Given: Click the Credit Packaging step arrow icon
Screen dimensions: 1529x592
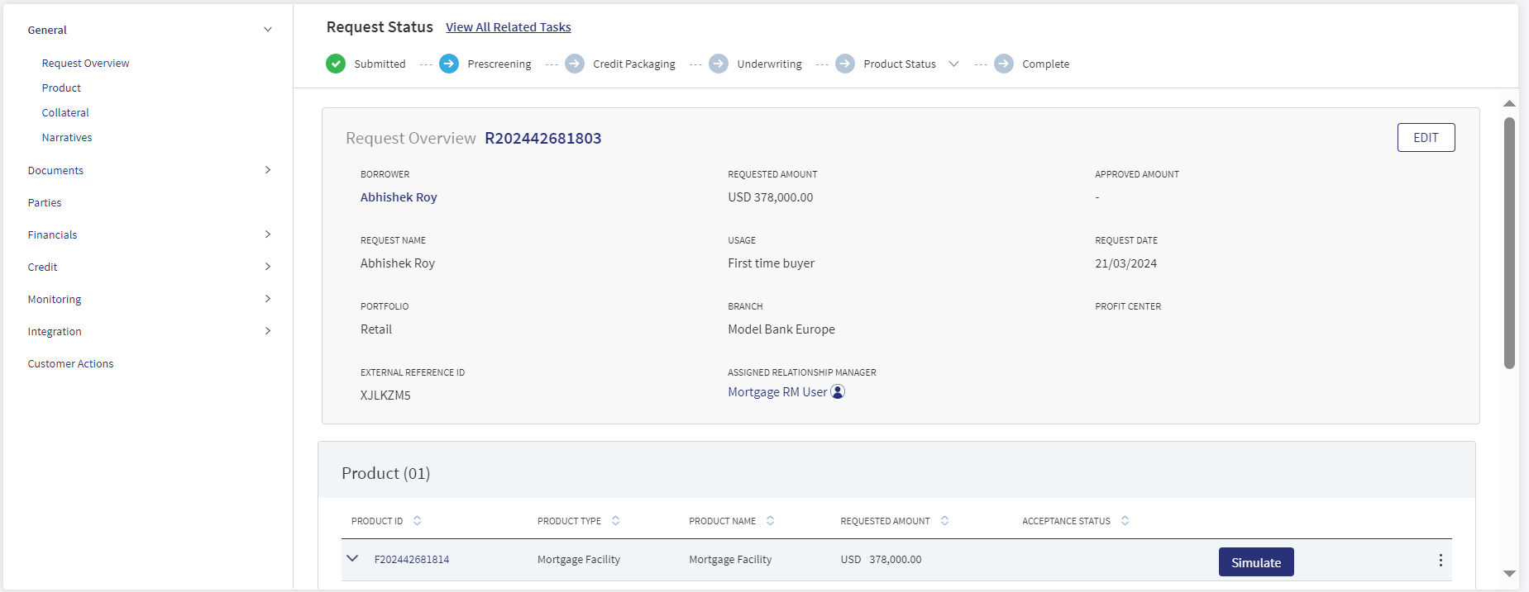Looking at the screenshot, I should click(x=575, y=64).
